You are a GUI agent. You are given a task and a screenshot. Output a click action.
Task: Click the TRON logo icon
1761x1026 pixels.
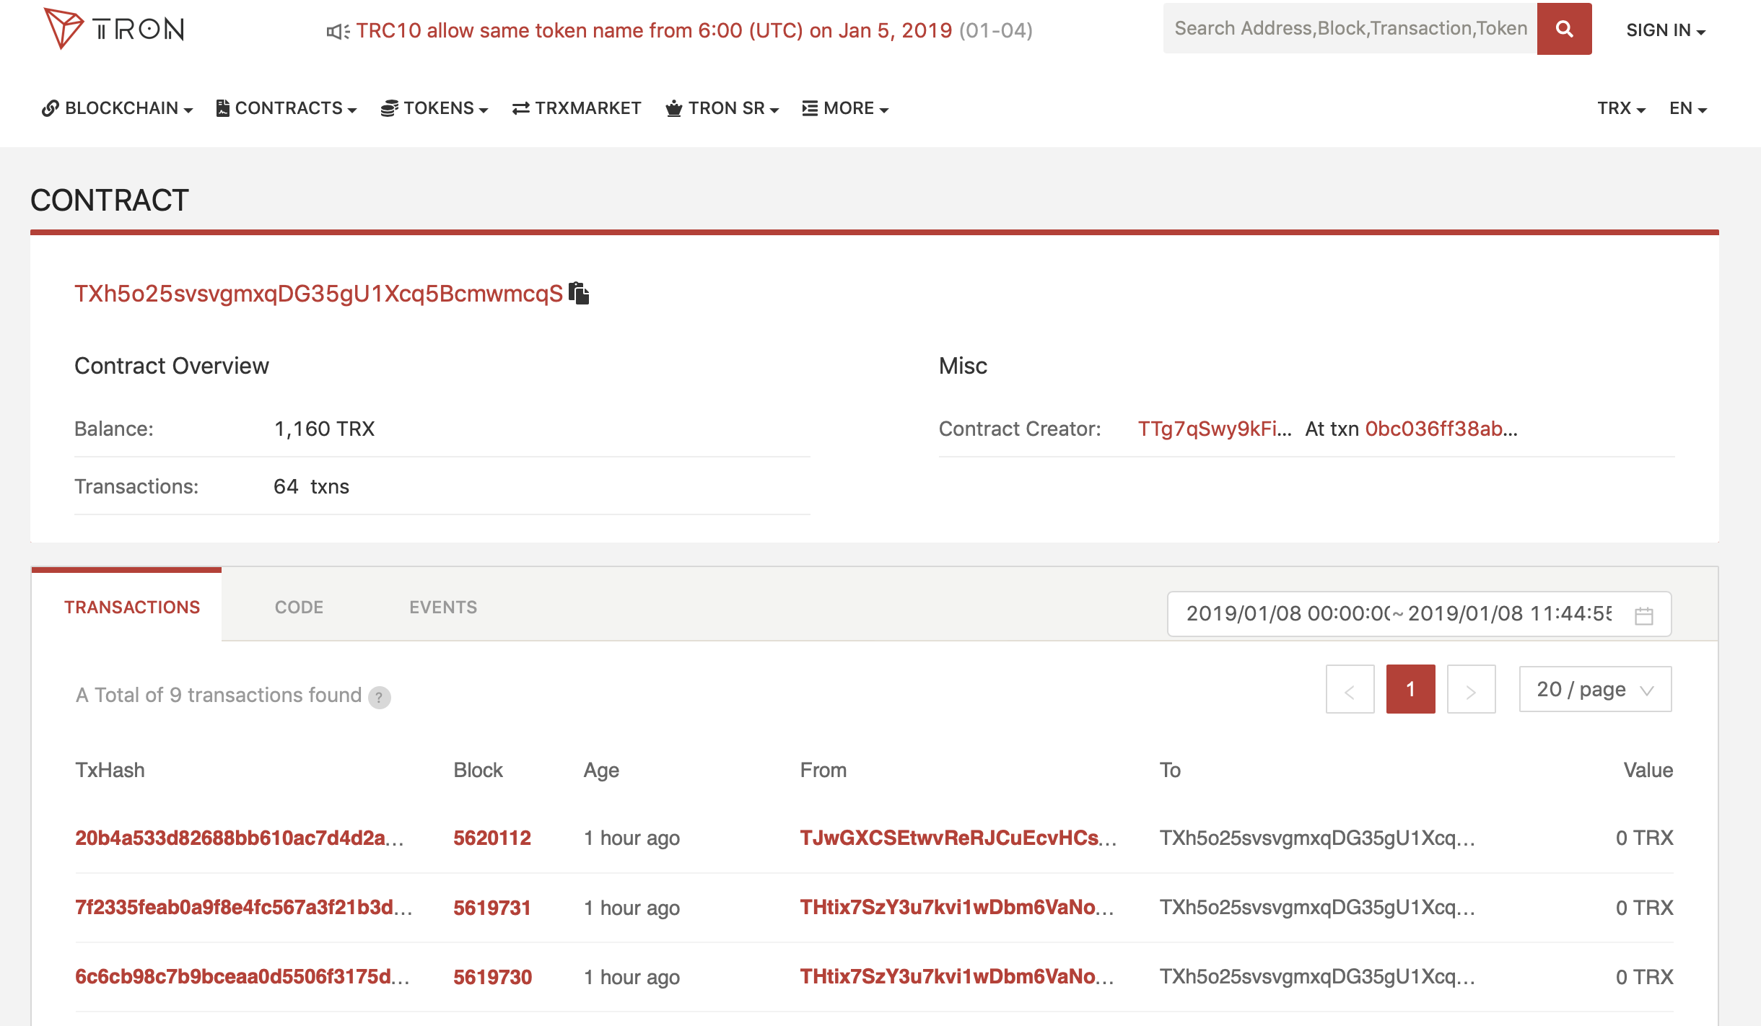[x=64, y=29]
